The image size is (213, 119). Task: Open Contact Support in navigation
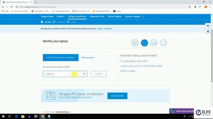pyautogui.click(x=114, y=17)
